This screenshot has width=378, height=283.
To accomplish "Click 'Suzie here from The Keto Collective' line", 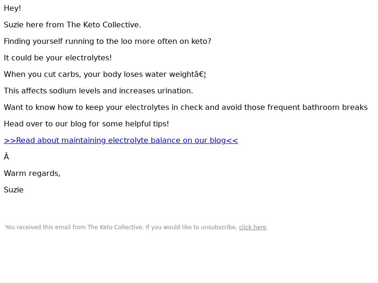I will pos(72,25).
